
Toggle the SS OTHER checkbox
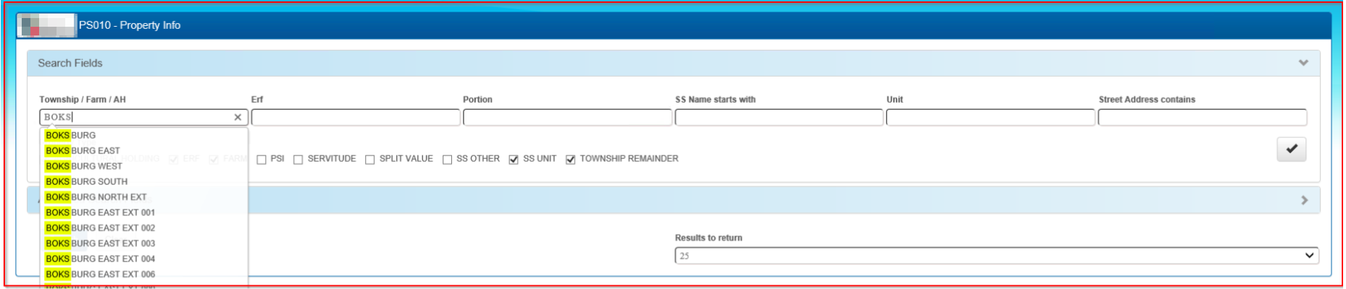447,160
